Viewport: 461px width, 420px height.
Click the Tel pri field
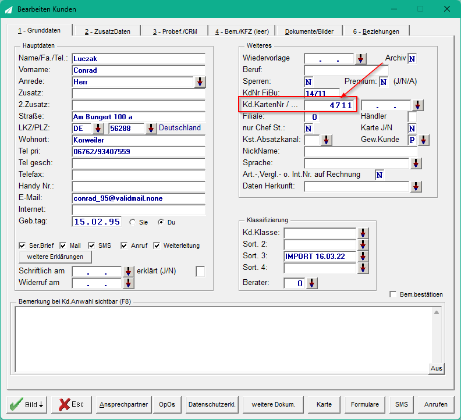139,152
